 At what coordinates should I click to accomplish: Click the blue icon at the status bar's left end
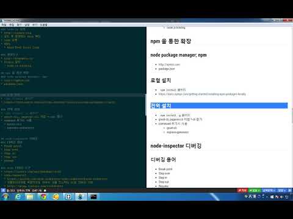[x=3, y=190]
